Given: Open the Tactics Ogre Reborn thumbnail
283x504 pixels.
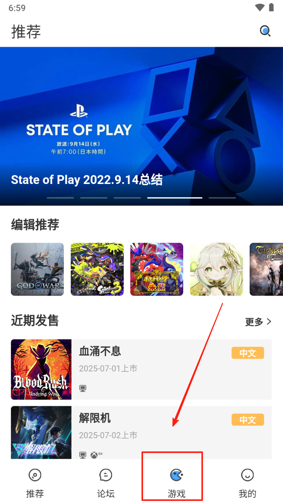Looking at the screenshot, I should click(266, 269).
